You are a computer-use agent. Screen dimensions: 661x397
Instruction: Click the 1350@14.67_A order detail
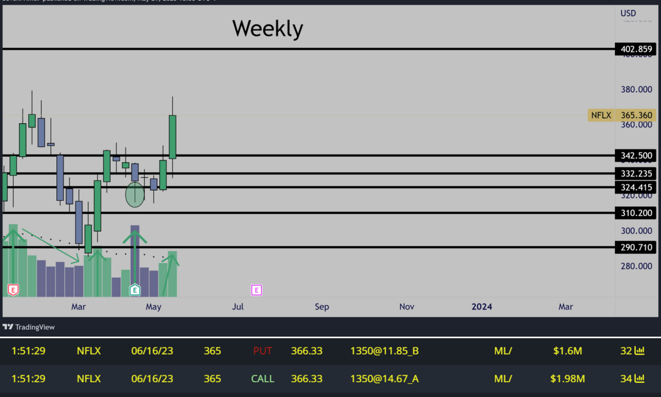[x=384, y=378]
